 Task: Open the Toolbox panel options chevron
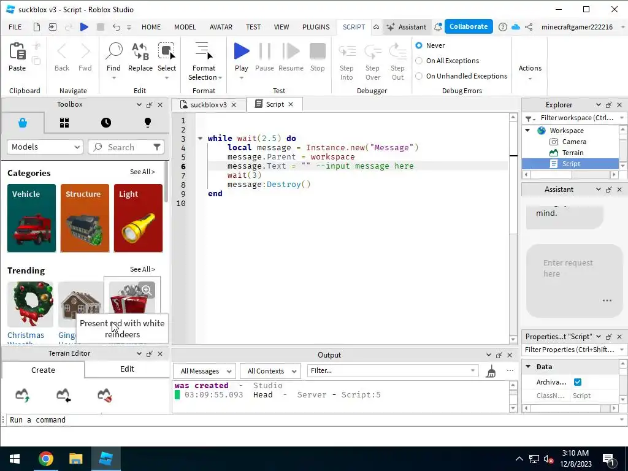pyautogui.click(x=139, y=104)
